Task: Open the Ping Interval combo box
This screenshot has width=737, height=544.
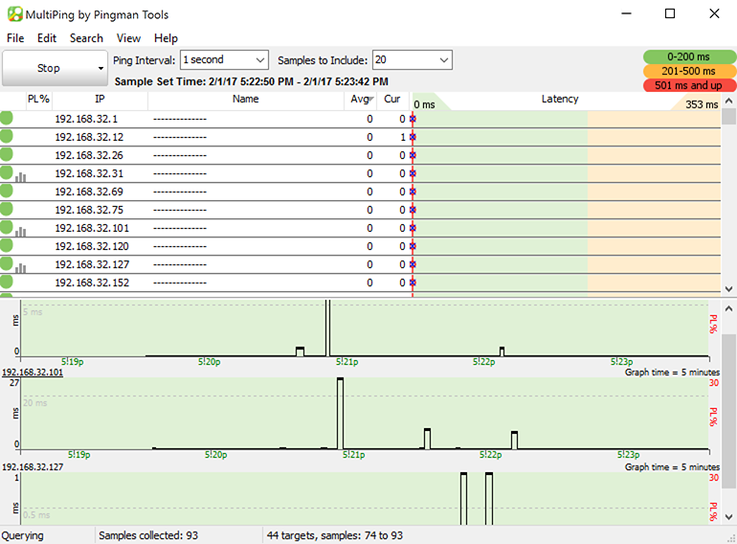Action: (x=224, y=59)
